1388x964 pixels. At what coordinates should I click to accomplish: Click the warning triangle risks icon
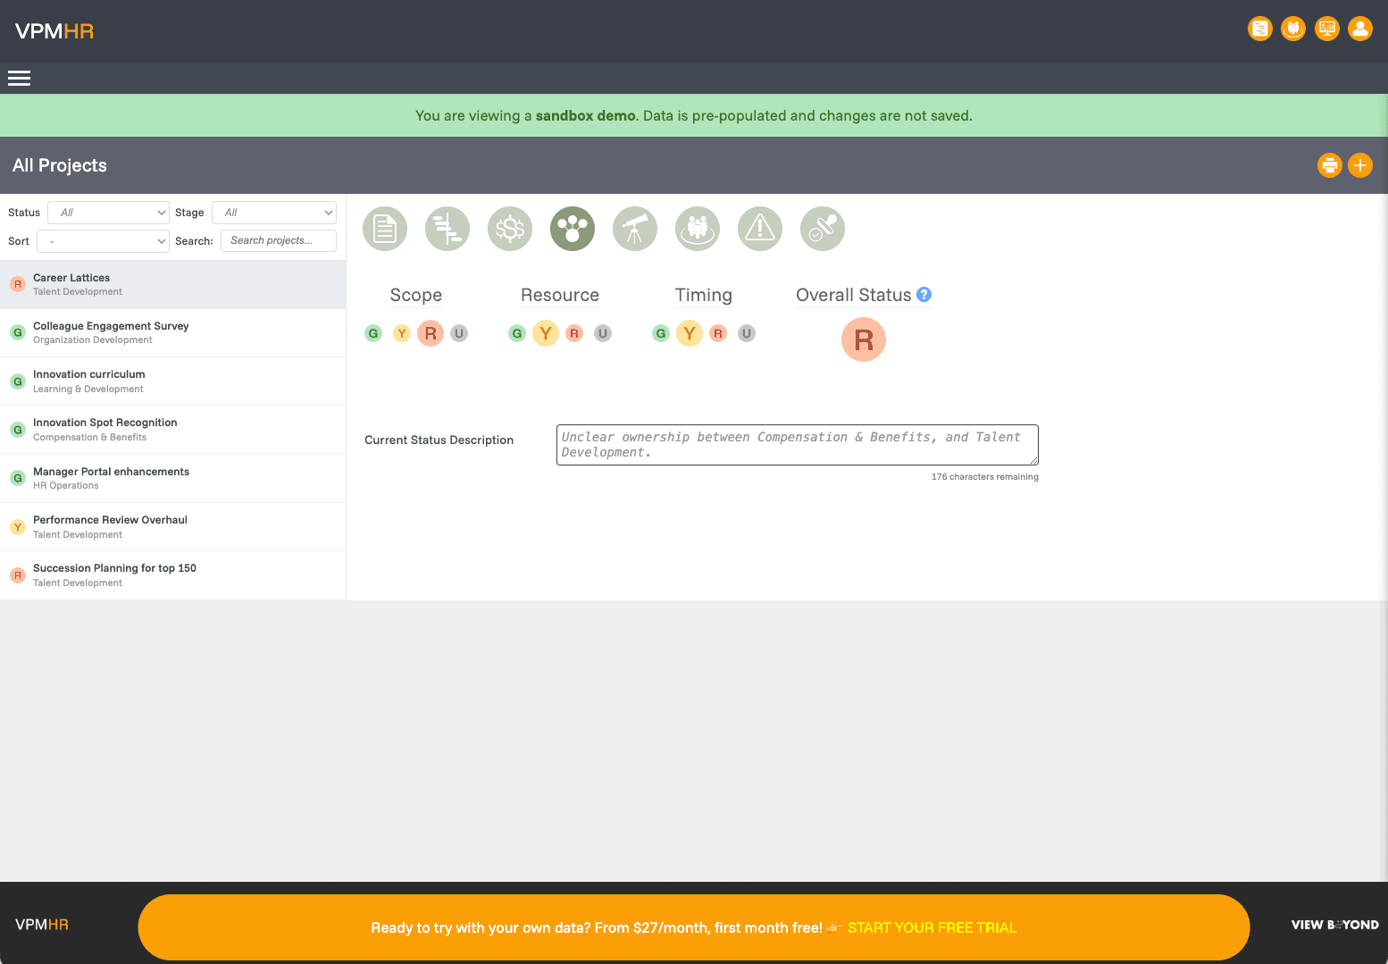point(760,229)
